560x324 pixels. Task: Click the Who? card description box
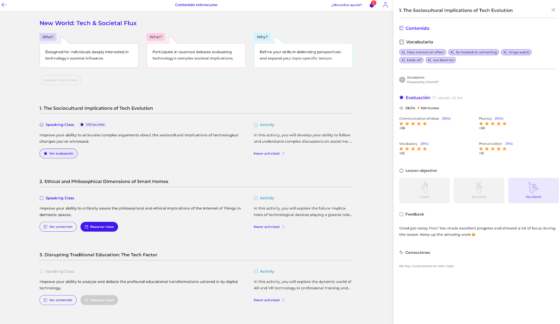click(89, 55)
